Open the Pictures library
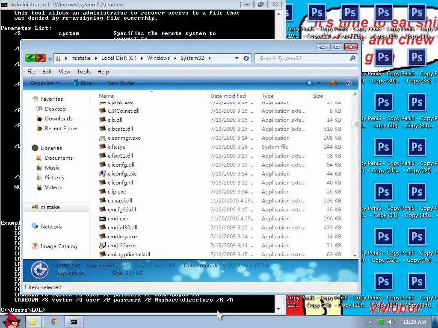The image size is (438, 328). [54, 177]
